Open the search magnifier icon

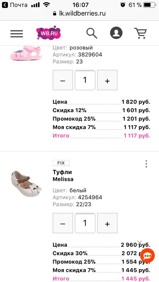pos(92,33)
